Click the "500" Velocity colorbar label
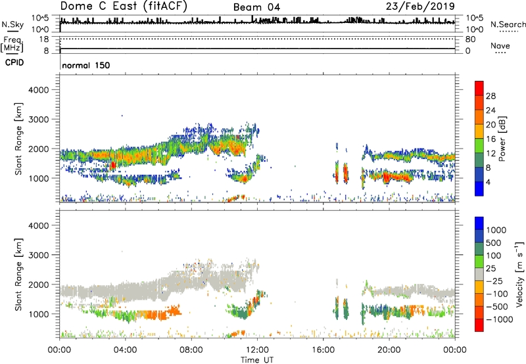Image resolution: width=526 pixels, height=364 pixels. (494, 242)
